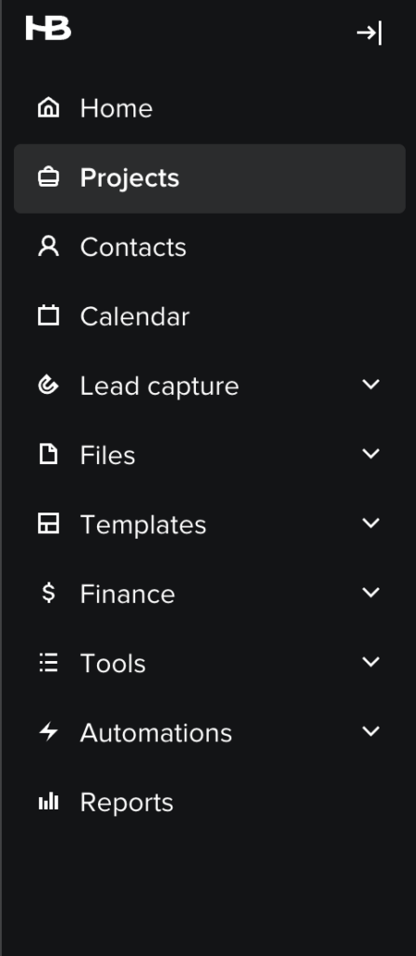Click the Contacts person icon

coord(49,246)
